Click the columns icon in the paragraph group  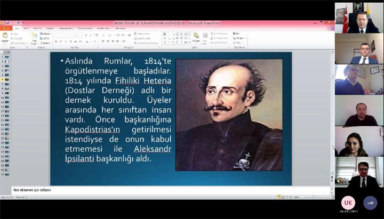point(124,42)
